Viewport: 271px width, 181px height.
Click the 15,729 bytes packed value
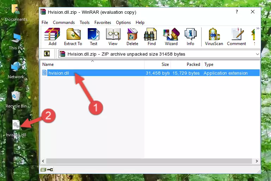tap(186, 73)
